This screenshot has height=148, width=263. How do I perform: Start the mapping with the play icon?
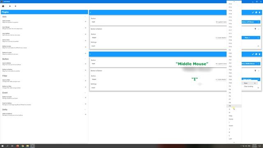10,6
